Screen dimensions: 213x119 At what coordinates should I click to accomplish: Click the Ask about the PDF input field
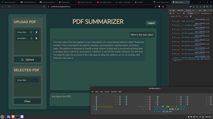click(70, 99)
